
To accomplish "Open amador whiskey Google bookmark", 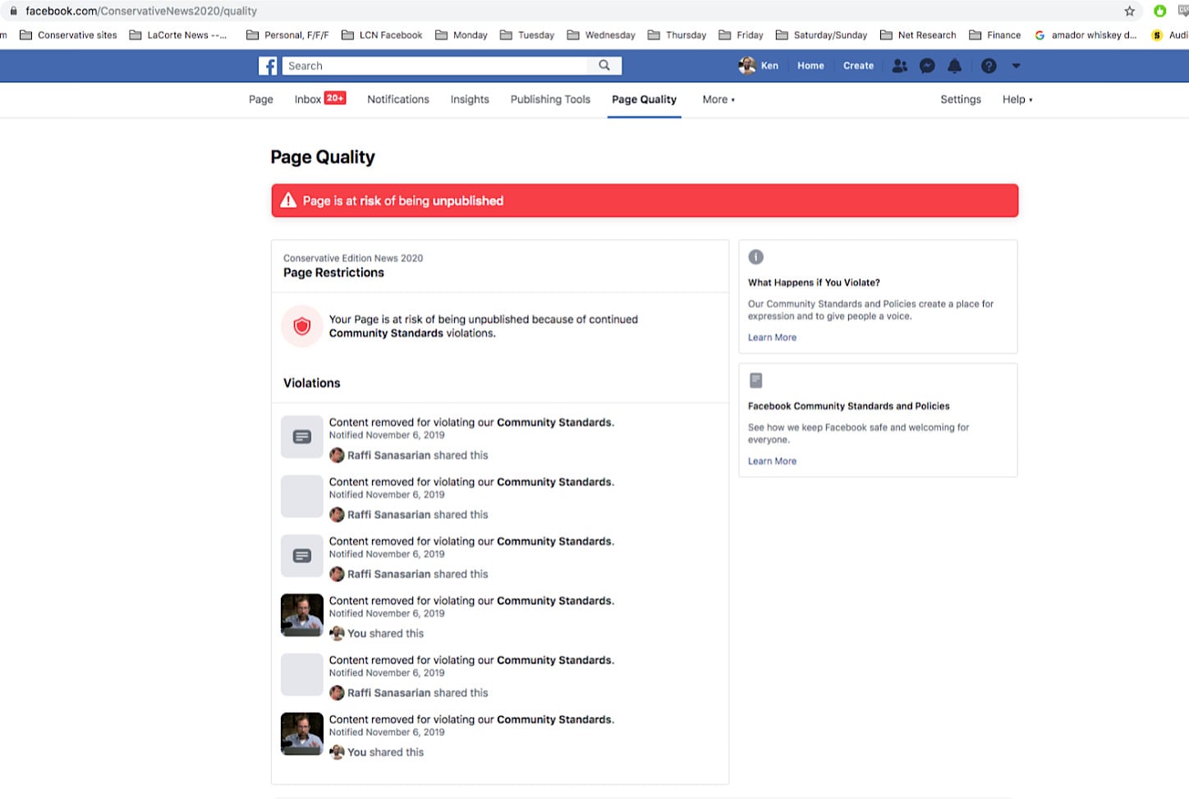I will click(1086, 35).
